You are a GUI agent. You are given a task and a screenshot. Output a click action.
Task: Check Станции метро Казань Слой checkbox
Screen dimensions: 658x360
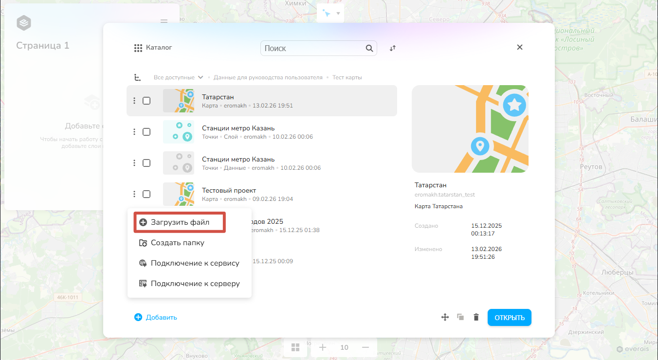(x=146, y=132)
